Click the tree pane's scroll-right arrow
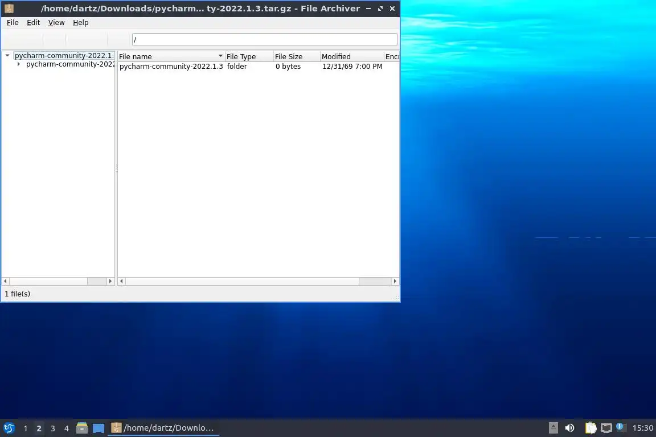The width and height of the screenshot is (656, 437). 110,281
